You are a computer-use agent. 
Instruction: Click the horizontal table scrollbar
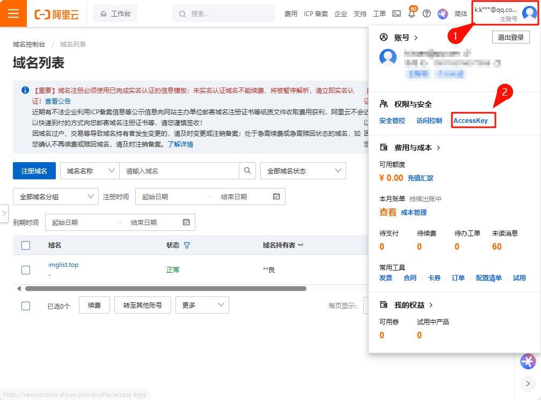(166, 288)
